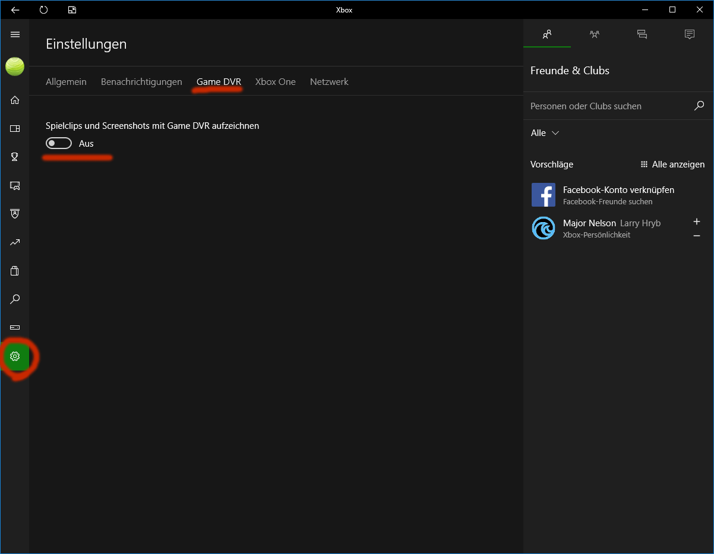714x554 pixels.
Task: Open the Major Nelson profile entry
Action: coord(618,228)
